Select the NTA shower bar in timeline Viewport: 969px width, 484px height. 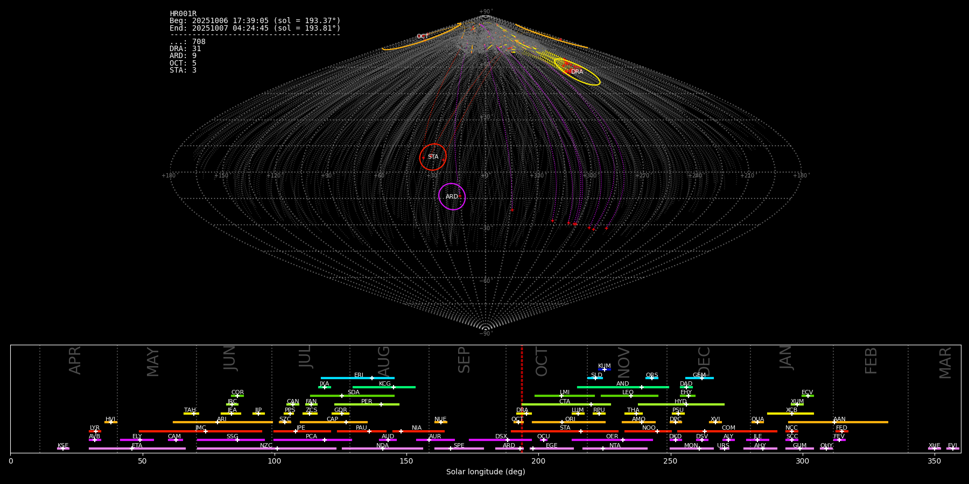click(x=615, y=449)
